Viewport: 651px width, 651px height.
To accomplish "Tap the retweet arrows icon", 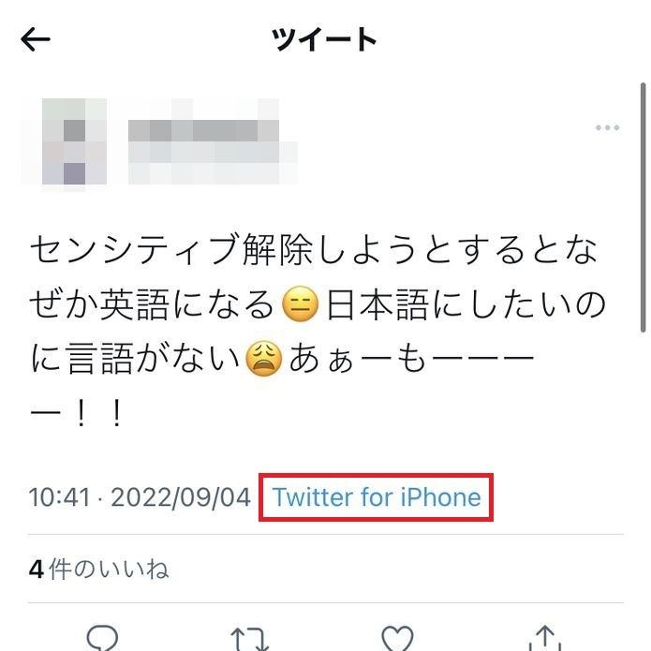I will click(x=250, y=639).
